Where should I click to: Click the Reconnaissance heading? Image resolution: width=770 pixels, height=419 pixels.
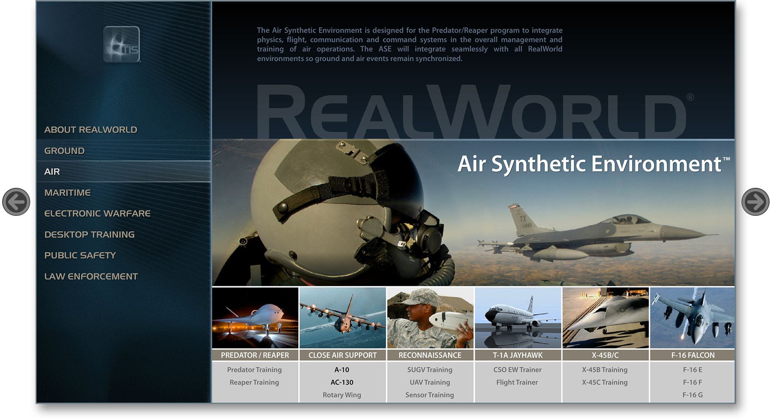point(430,355)
